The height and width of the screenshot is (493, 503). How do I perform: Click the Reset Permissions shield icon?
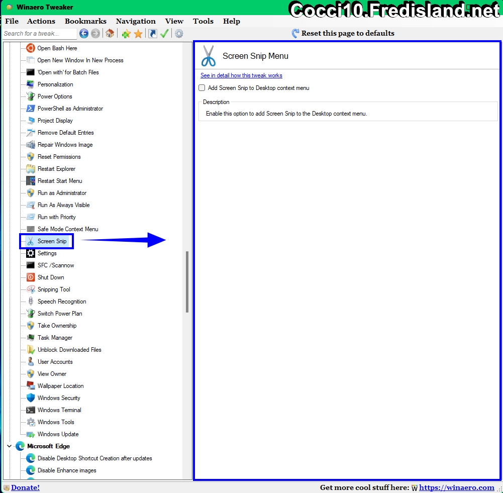point(31,156)
